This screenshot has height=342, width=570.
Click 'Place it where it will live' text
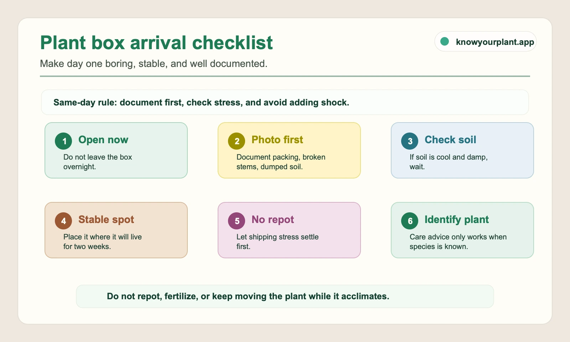pos(103,242)
